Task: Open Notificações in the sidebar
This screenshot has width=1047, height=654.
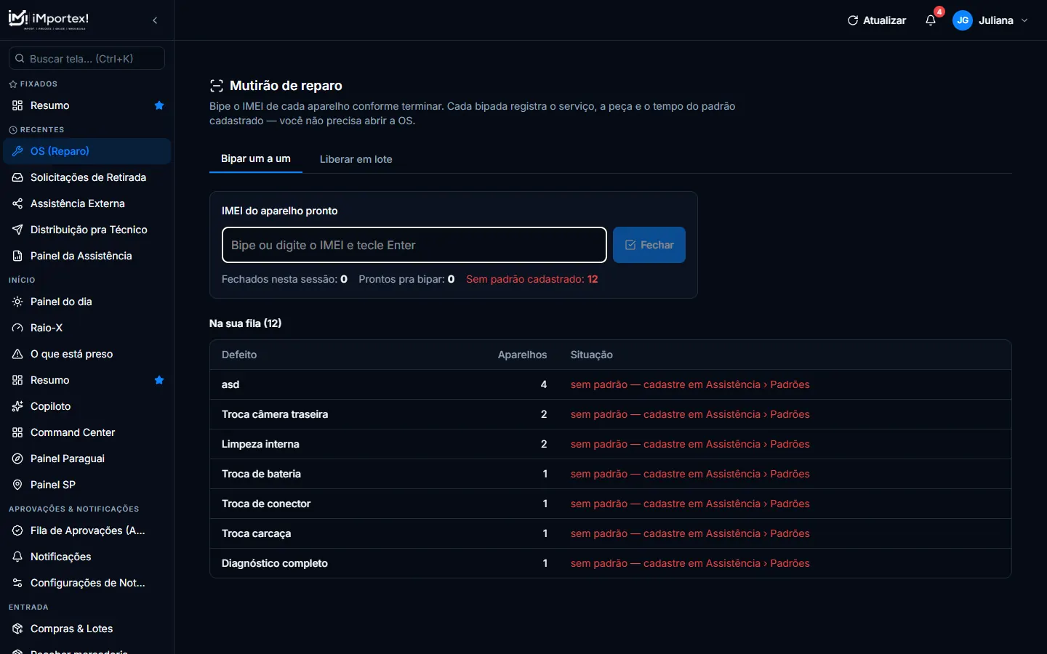Action: (x=87, y=557)
